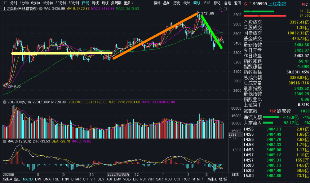
Task: Switch to the 周线 chart
Action: pos(95,3)
